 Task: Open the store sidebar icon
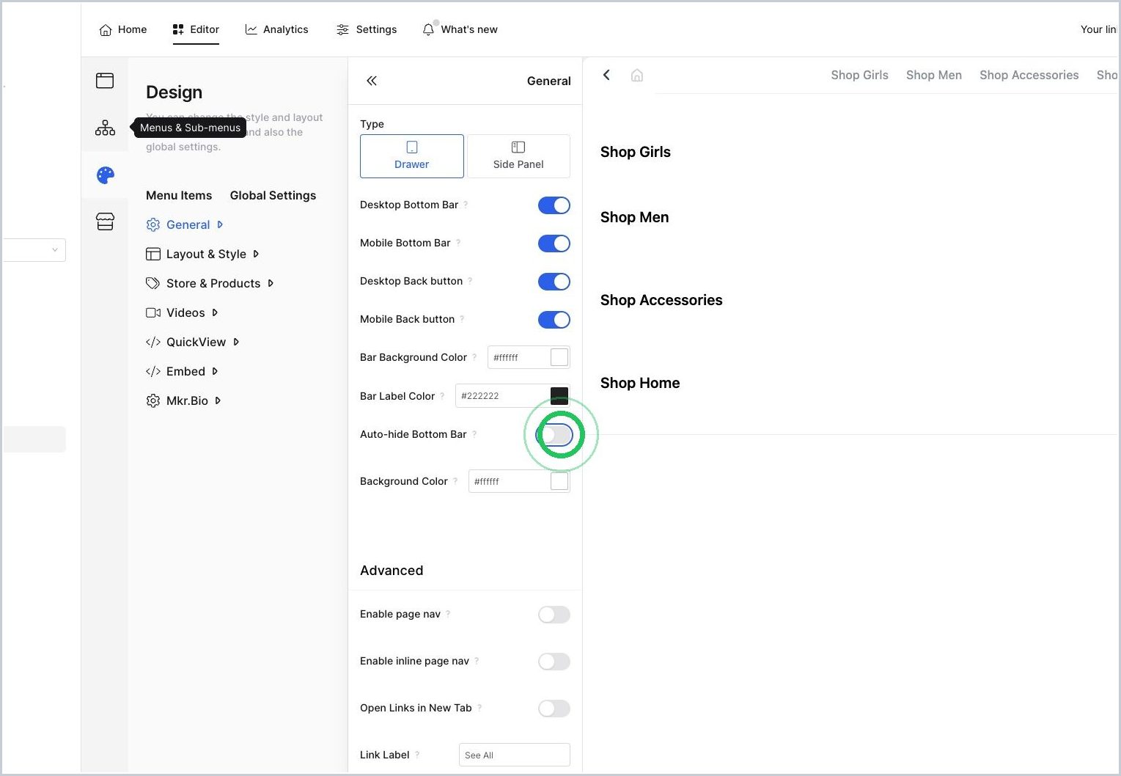[x=105, y=222]
